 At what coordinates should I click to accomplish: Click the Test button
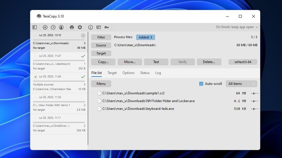tap(156, 62)
